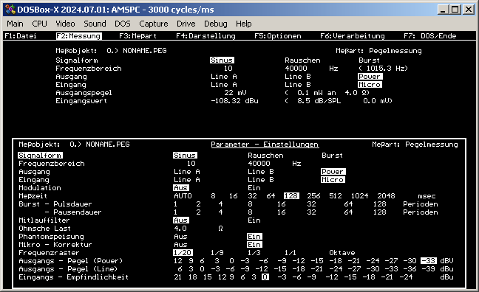Select Oktave Frequenzraster option
Viewport: 479px width, 292px height.
coord(342,253)
